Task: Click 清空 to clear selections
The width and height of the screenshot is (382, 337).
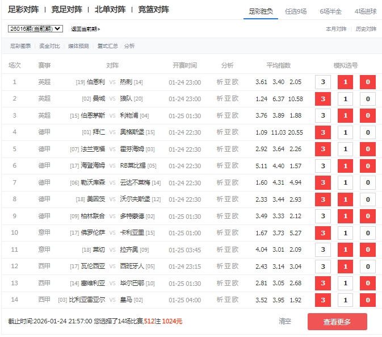Action: pos(285,321)
